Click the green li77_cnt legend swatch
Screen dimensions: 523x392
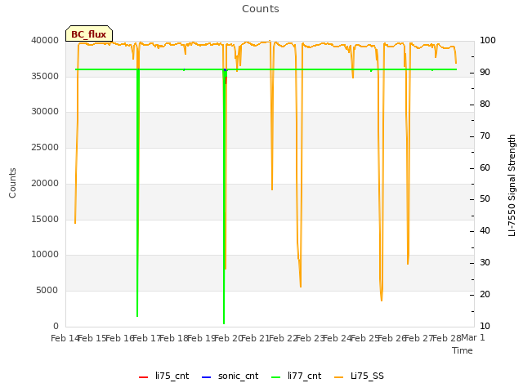tap(276, 377)
